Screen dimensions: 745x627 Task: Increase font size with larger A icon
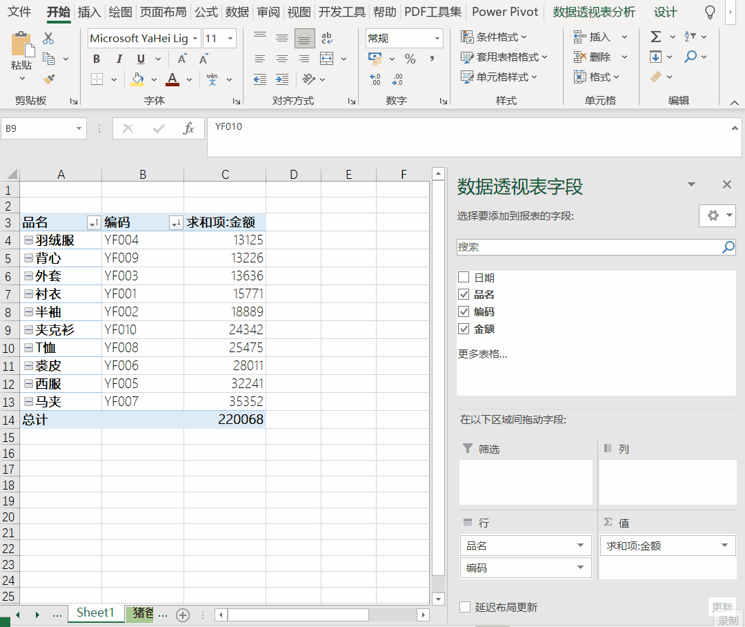coord(181,59)
